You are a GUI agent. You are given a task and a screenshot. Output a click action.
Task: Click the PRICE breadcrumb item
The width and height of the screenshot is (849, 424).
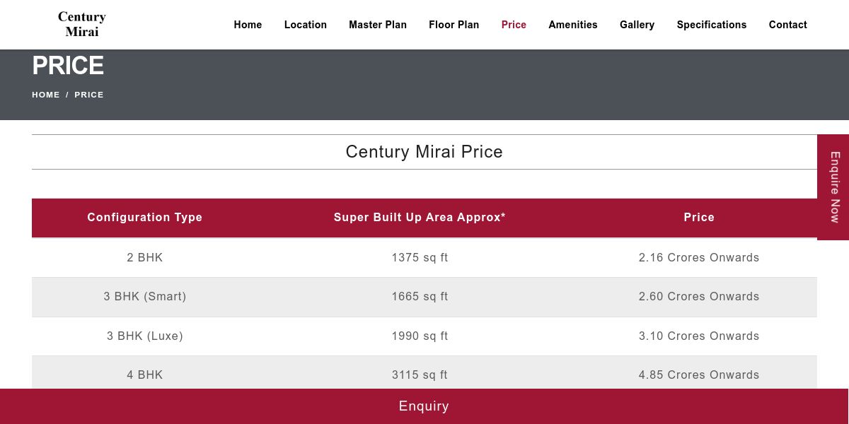(x=89, y=95)
